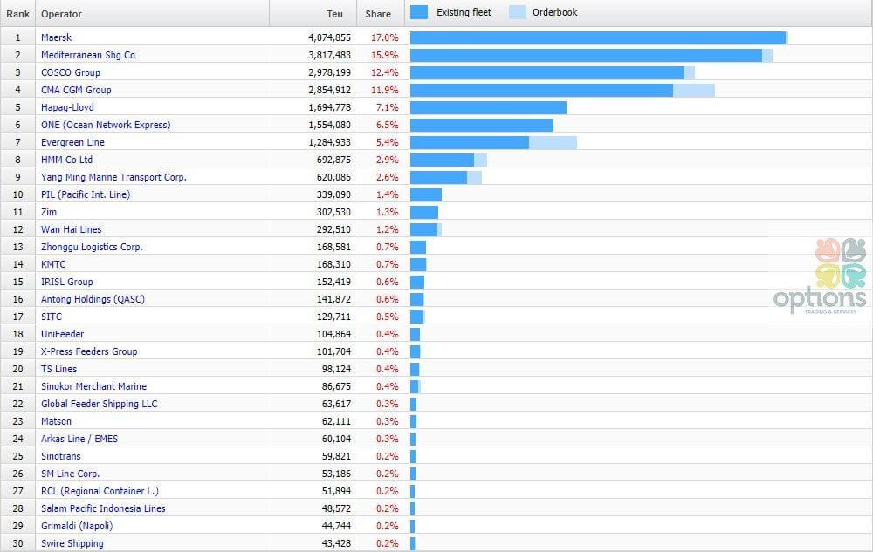Select the Teu value 4,074,855
873x552 pixels.
coord(330,37)
